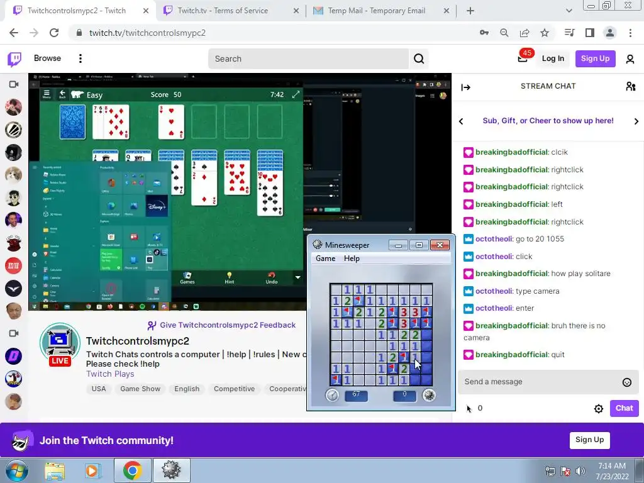The image size is (644, 483).
Task: Bookmark this page with the star
Action: click(545, 33)
